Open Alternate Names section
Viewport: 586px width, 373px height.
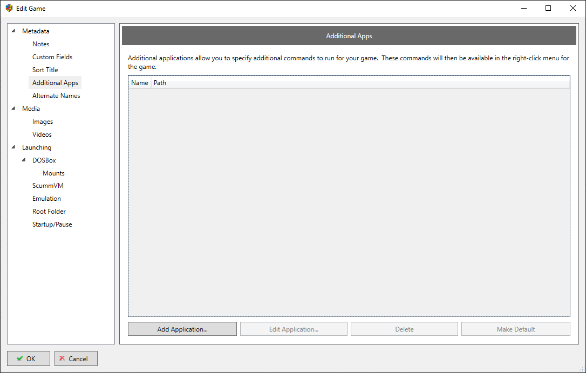[x=56, y=96]
